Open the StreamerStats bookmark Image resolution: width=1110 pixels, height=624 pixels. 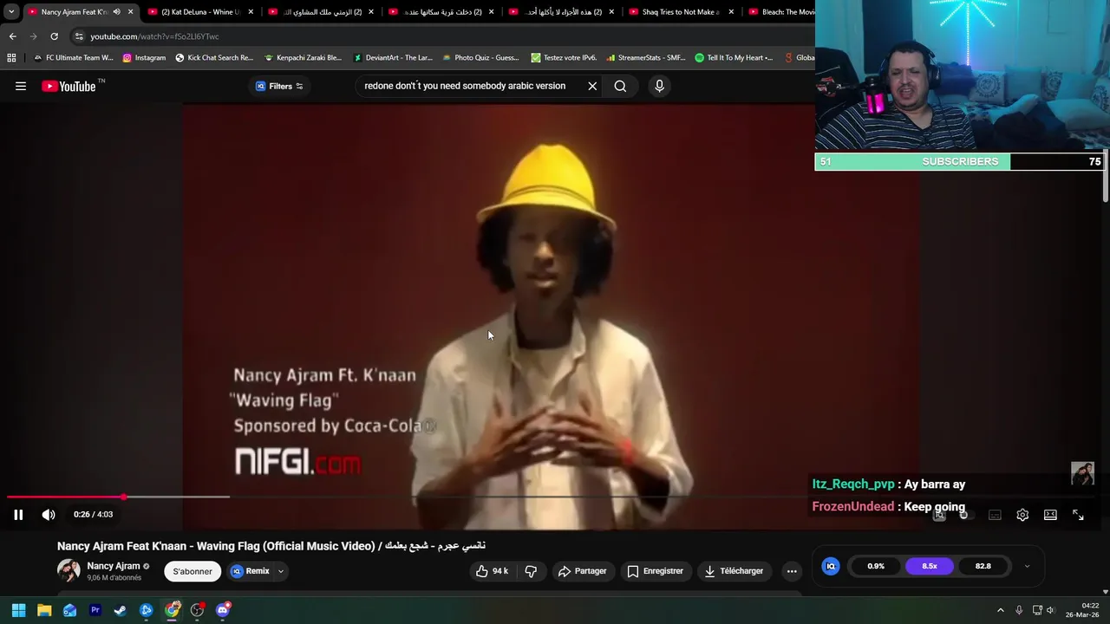tap(645, 58)
